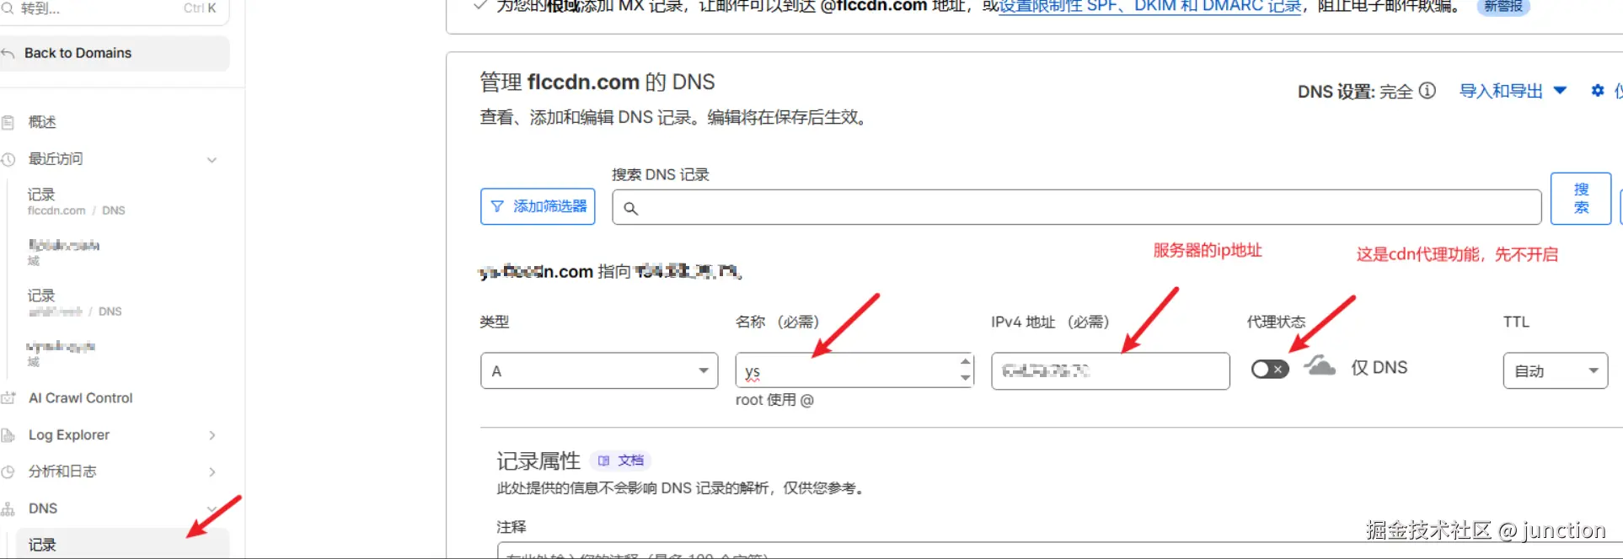Select the DNS sidebar section
The width and height of the screenshot is (1623, 559).
pos(43,508)
